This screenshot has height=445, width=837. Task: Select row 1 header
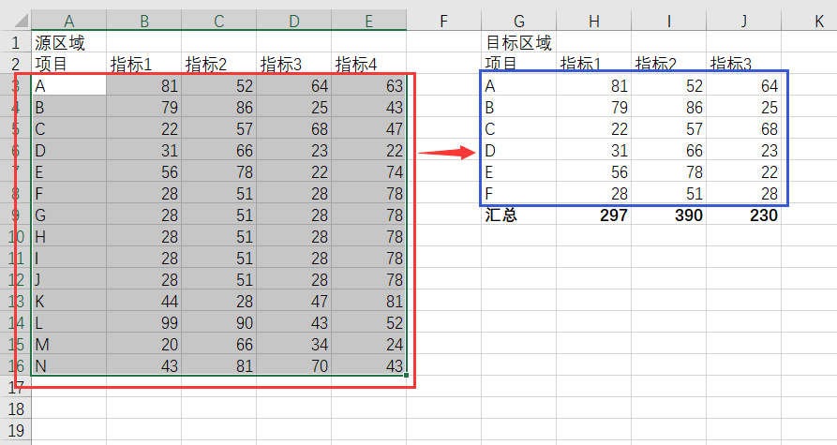coord(16,42)
